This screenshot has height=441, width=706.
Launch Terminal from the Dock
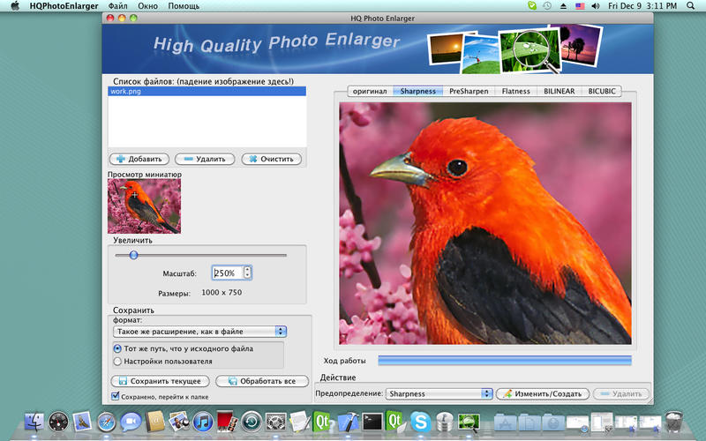(372, 422)
